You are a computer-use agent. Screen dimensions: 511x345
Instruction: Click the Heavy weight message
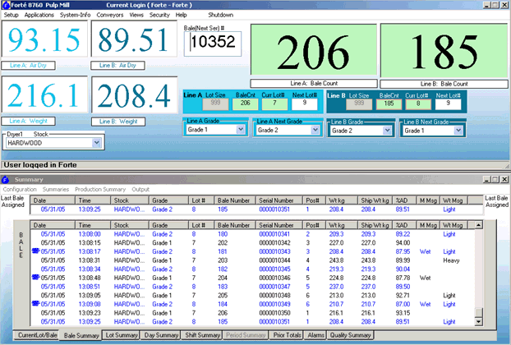(x=451, y=260)
